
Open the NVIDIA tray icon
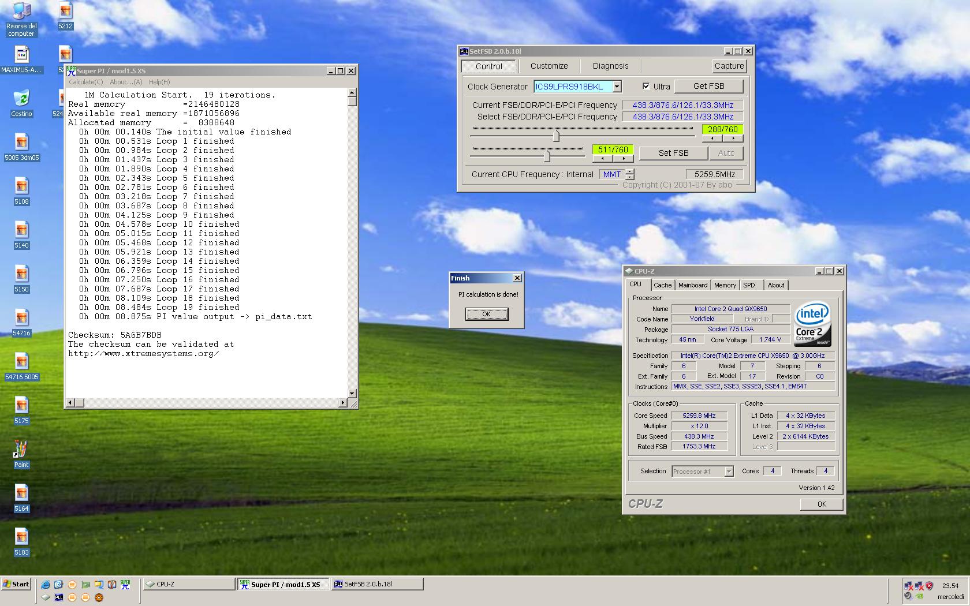pos(920,596)
